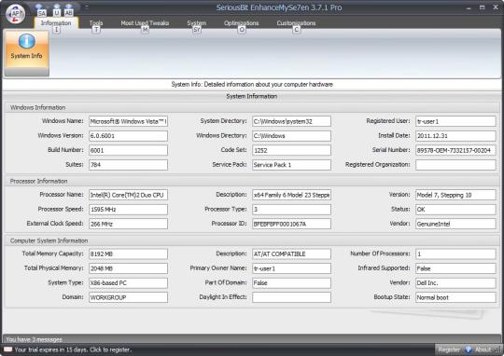Click the Service Pack field
The image size is (504, 356).
(x=291, y=165)
